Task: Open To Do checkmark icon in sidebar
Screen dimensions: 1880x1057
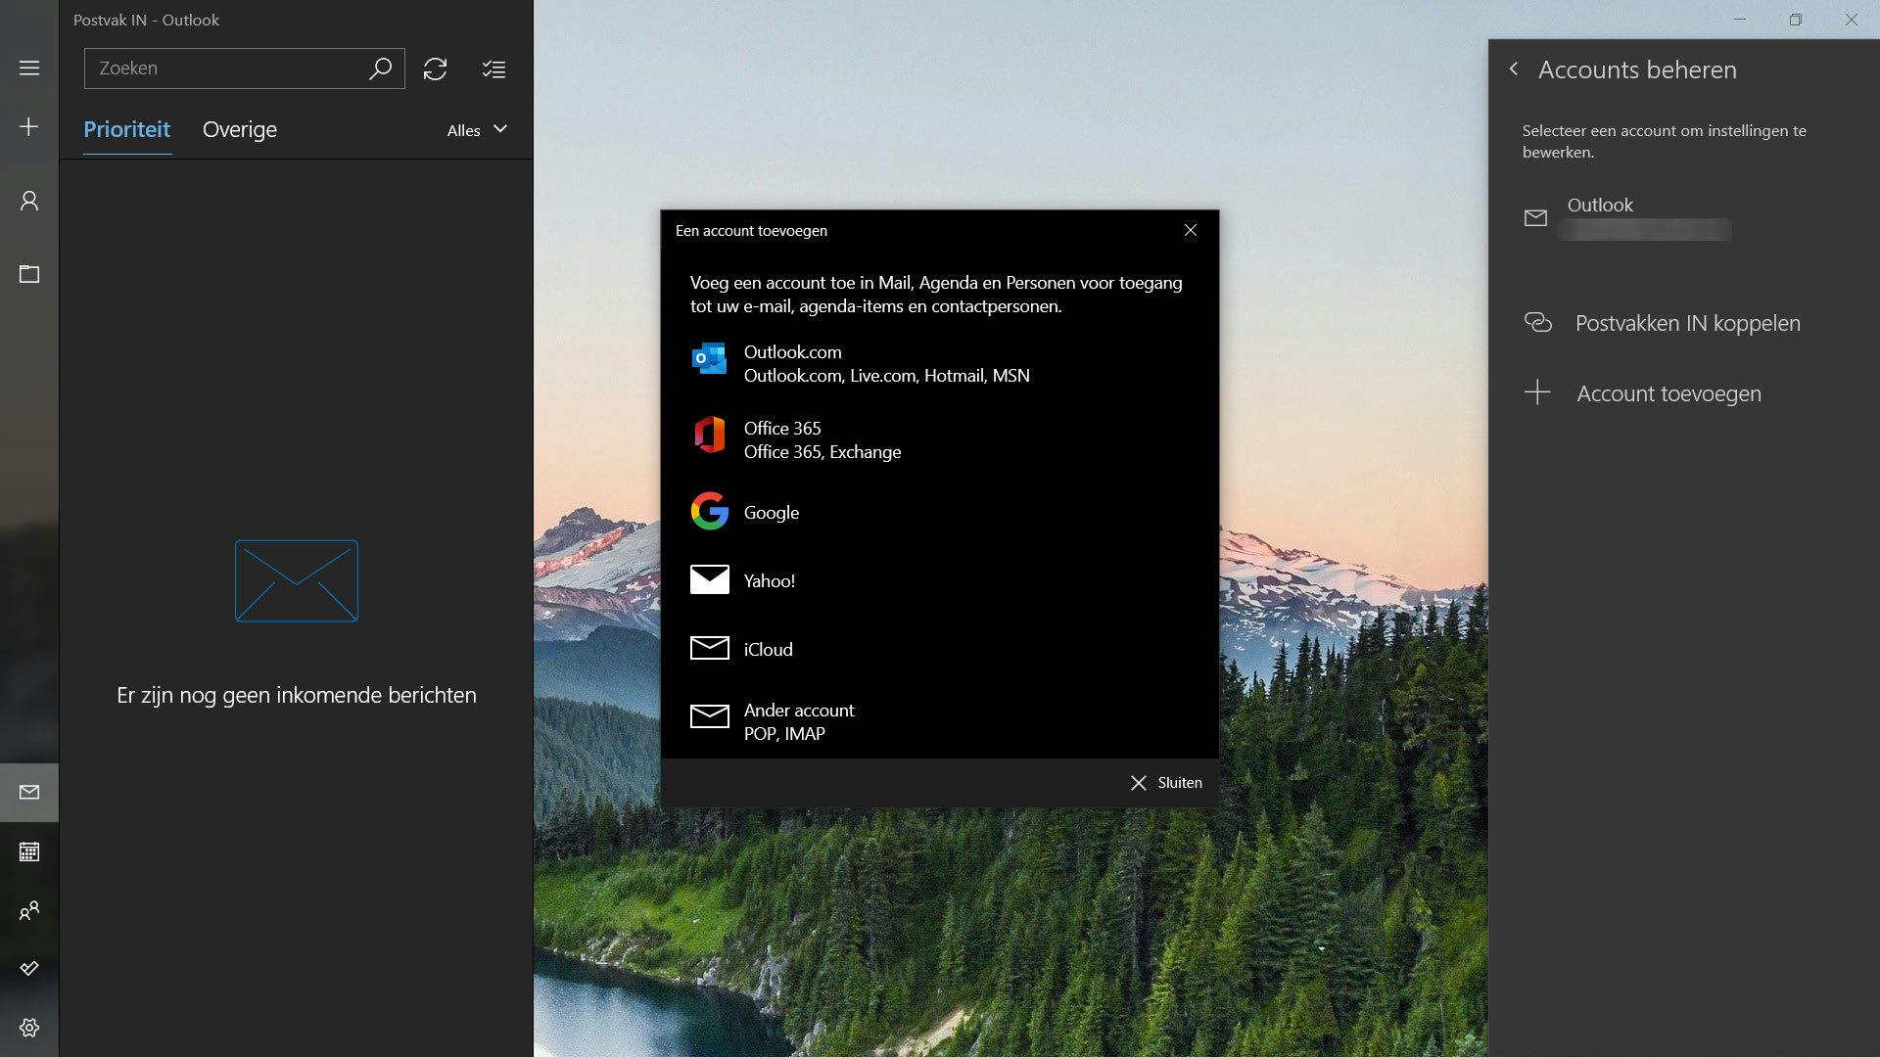Action: [x=29, y=969]
